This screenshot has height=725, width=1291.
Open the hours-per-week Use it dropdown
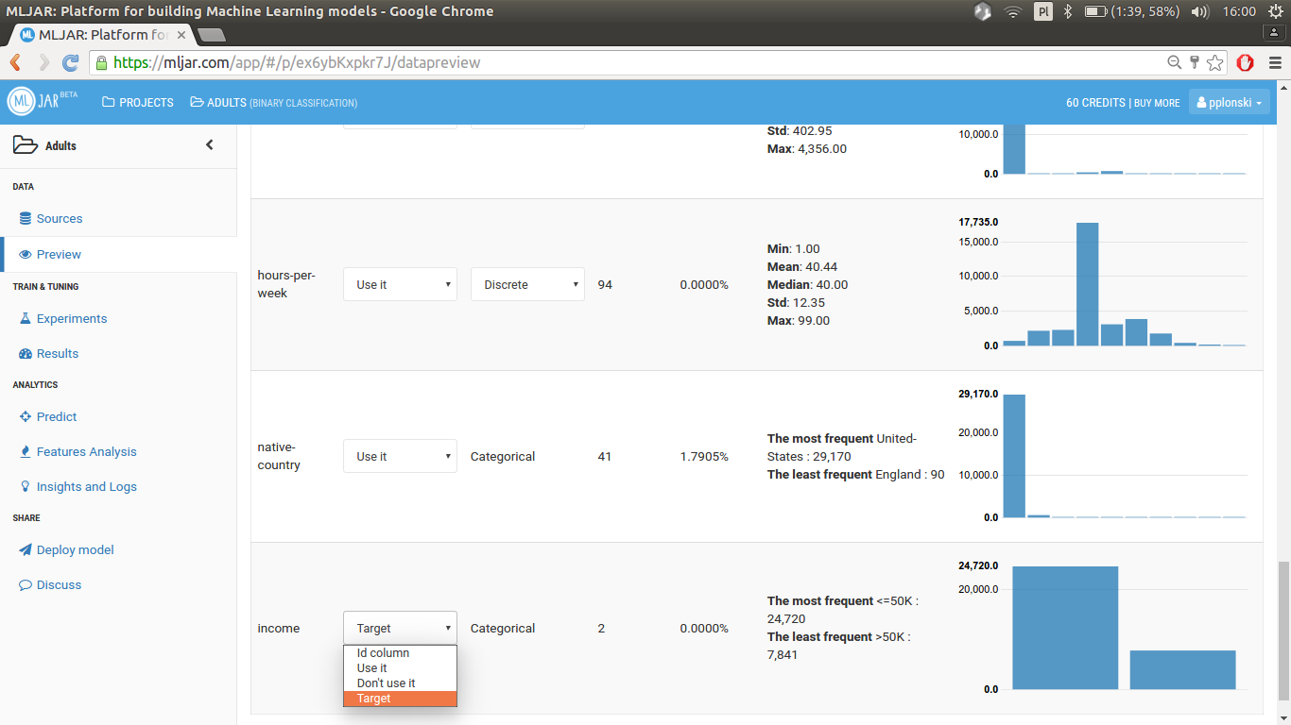click(x=400, y=284)
